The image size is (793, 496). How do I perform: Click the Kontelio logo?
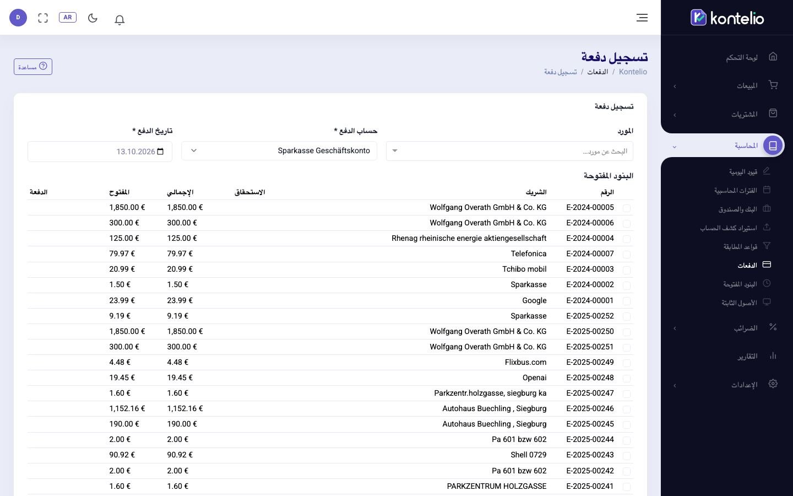[727, 18]
